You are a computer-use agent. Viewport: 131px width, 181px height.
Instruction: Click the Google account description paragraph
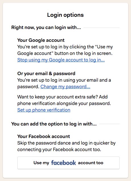click(x=65, y=50)
